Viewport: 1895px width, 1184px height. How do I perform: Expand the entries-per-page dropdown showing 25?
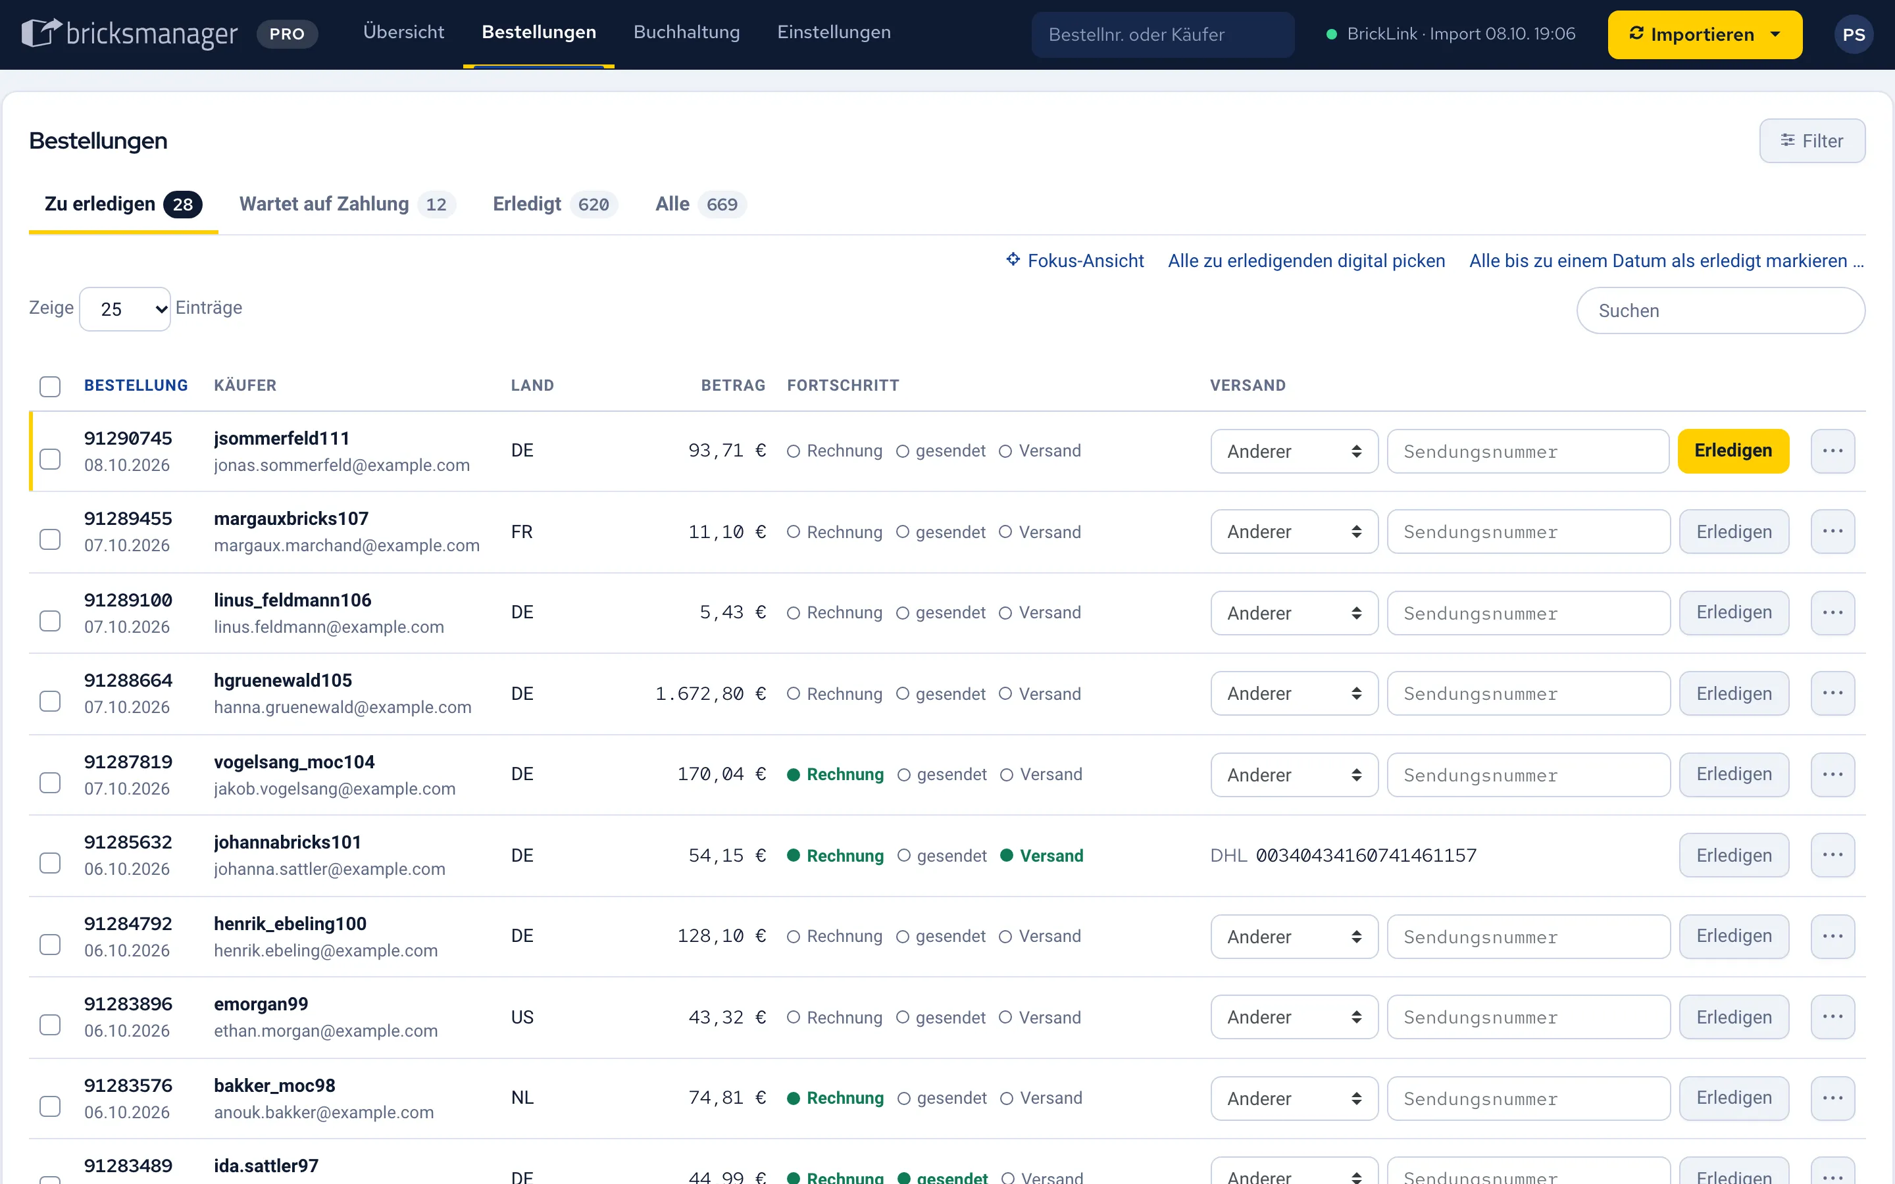tap(125, 309)
